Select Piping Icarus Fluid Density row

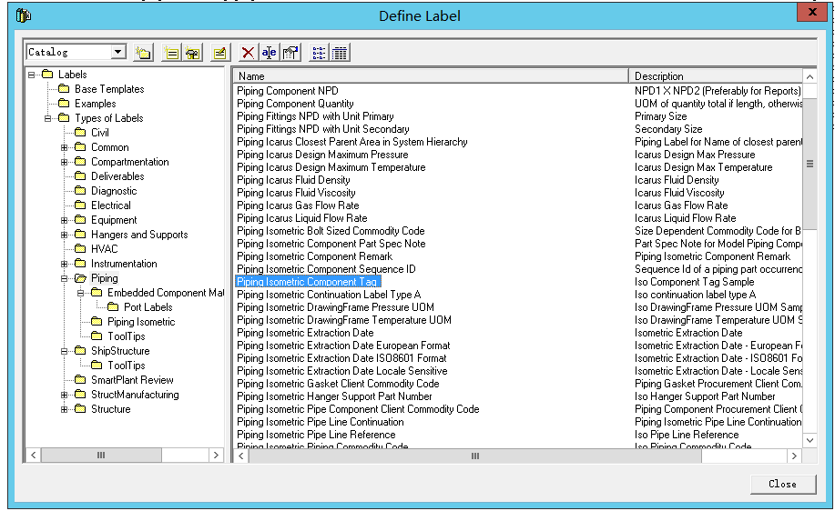(x=293, y=180)
